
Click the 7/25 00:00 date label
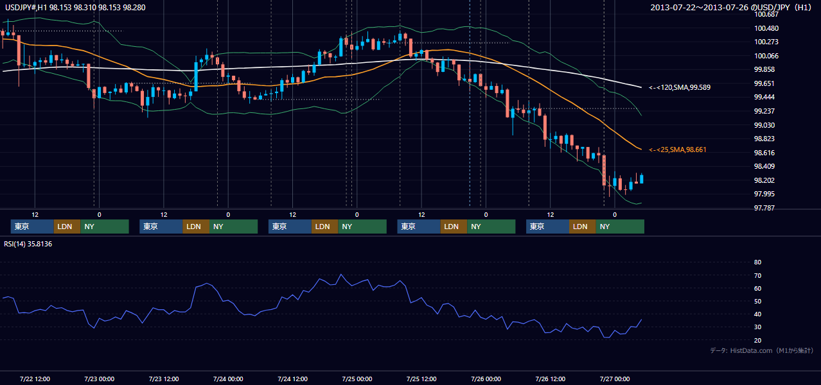pyautogui.click(x=357, y=379)
